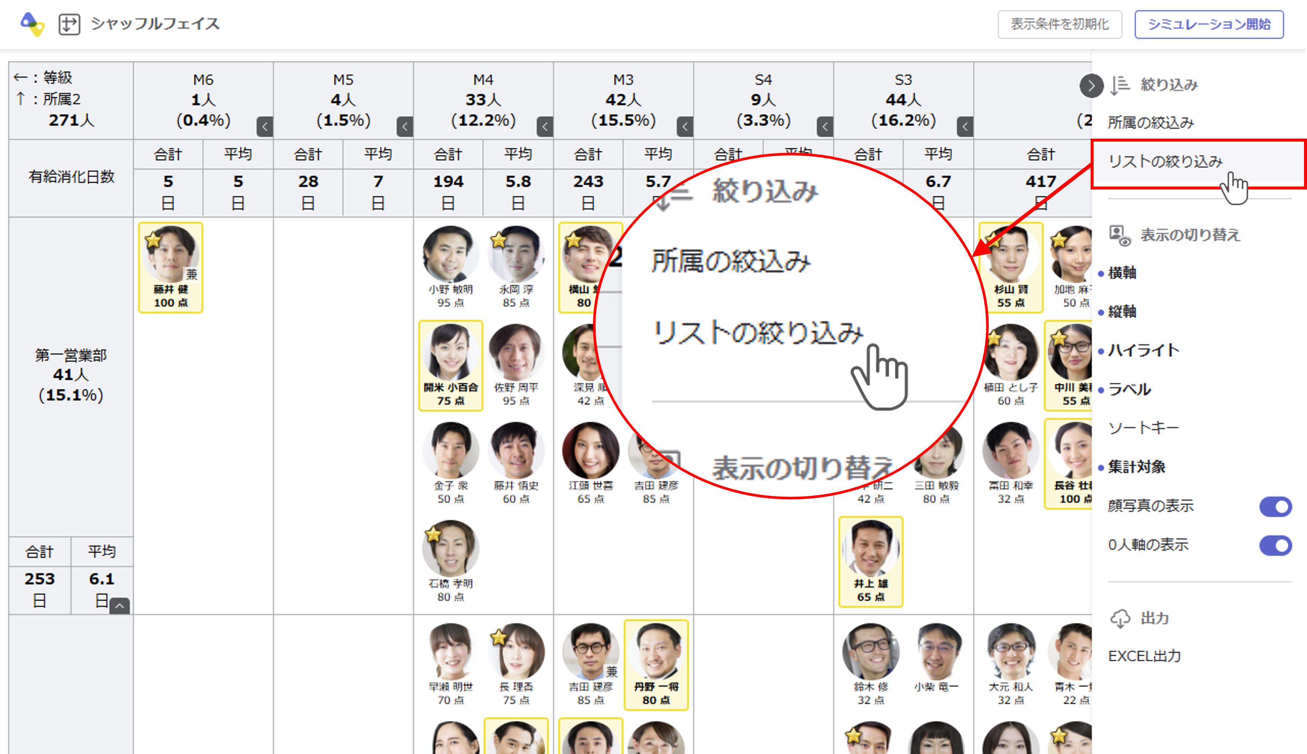Screen dimensions: 1307x754
Task: Click the star on 永岡 淳 photo
Action: [x=498, y=240]
